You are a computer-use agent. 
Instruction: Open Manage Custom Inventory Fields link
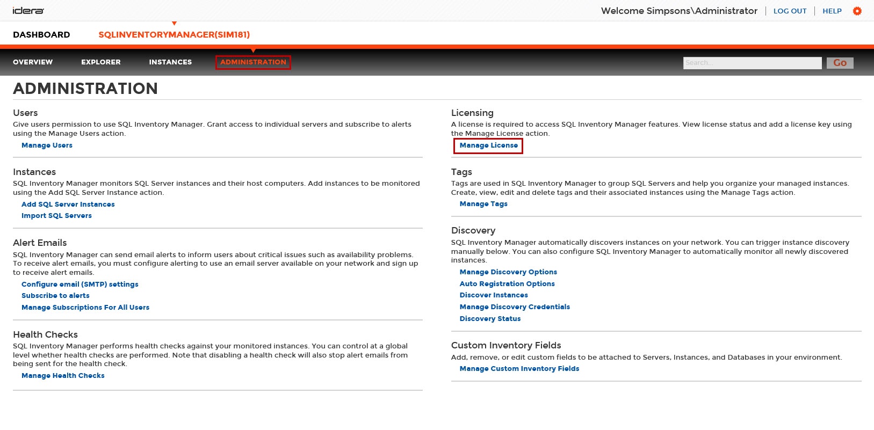(x=519, y=369)
